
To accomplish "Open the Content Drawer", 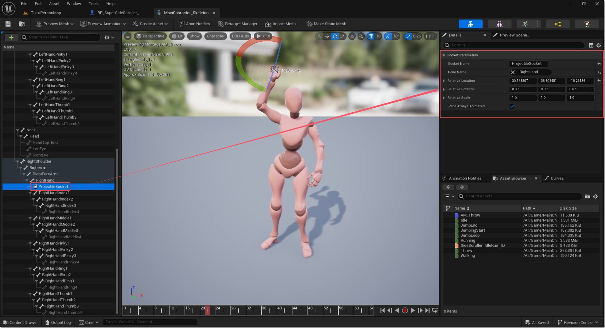I will pos(20,322).
